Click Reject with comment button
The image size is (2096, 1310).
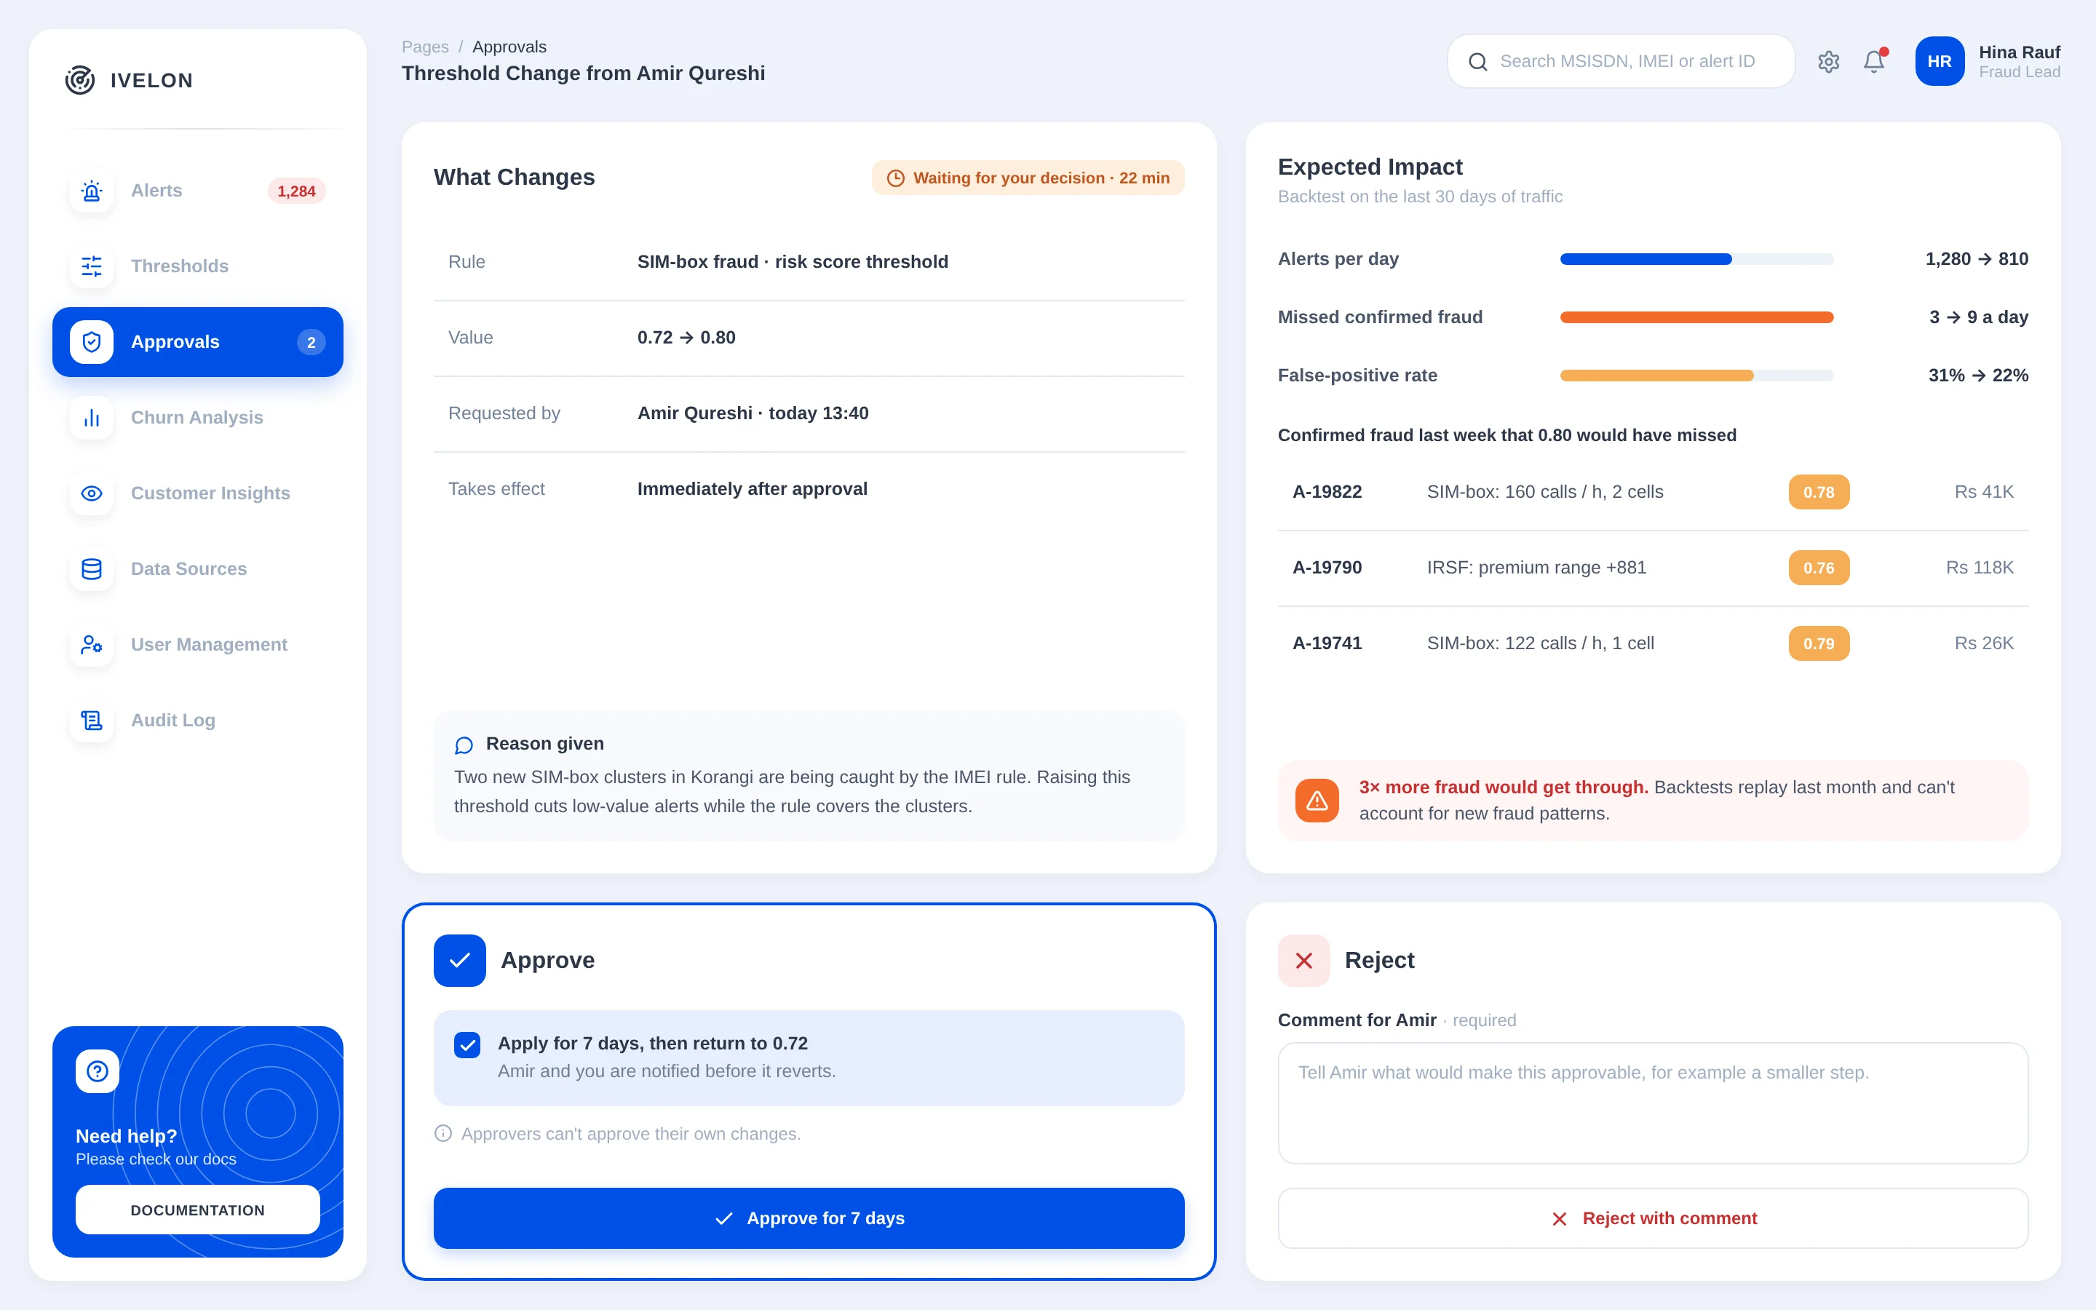[1653, 1218]
